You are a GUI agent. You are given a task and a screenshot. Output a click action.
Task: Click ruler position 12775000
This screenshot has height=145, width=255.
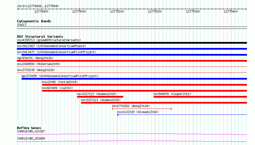pos(79,11)
